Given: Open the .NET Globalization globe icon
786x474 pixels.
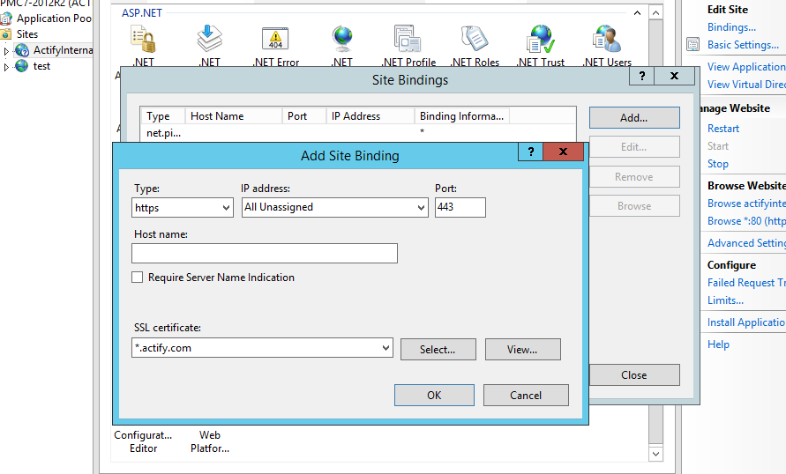Looking at the screenshot, I should 342,41.
